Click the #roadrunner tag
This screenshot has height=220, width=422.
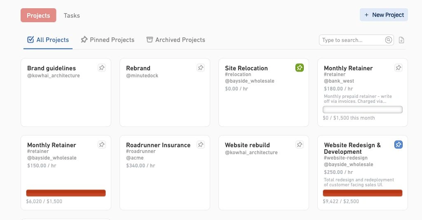(141, 151)
